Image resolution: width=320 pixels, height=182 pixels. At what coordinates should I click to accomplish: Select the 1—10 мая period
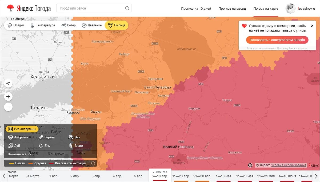223,176
